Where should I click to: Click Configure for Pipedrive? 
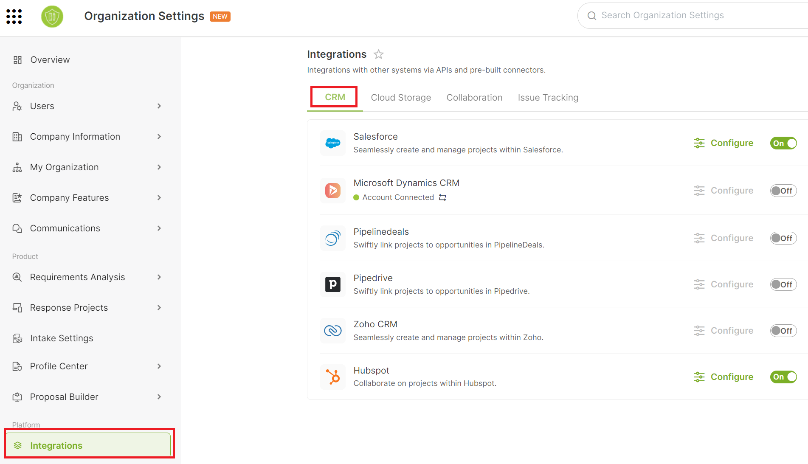[x=732, y=284]
